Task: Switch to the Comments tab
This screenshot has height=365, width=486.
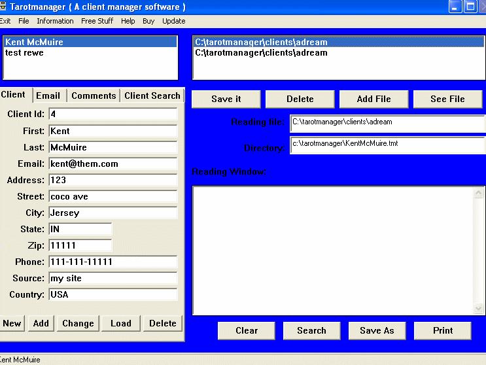Action: (94, 96)
